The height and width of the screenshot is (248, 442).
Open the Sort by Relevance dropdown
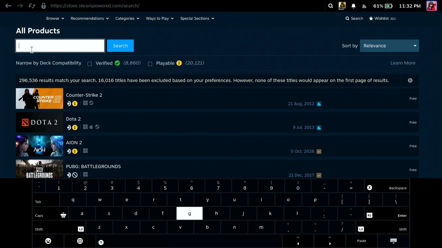point(389,46)
